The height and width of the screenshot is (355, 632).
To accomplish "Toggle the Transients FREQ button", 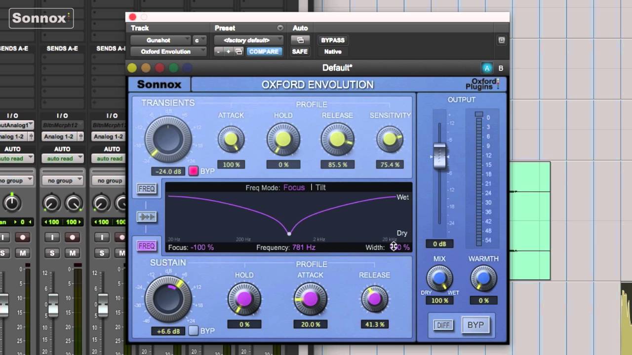I will point(147,189).
